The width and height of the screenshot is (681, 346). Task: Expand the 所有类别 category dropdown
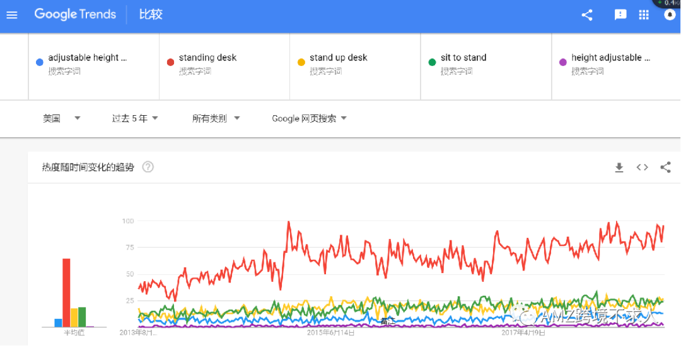(x=216, y=118)
